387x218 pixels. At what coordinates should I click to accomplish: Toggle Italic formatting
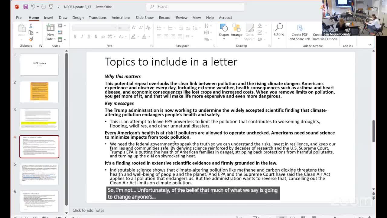click(82, 36)
